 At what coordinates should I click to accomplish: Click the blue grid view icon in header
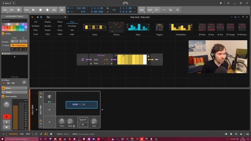point(41,17)
